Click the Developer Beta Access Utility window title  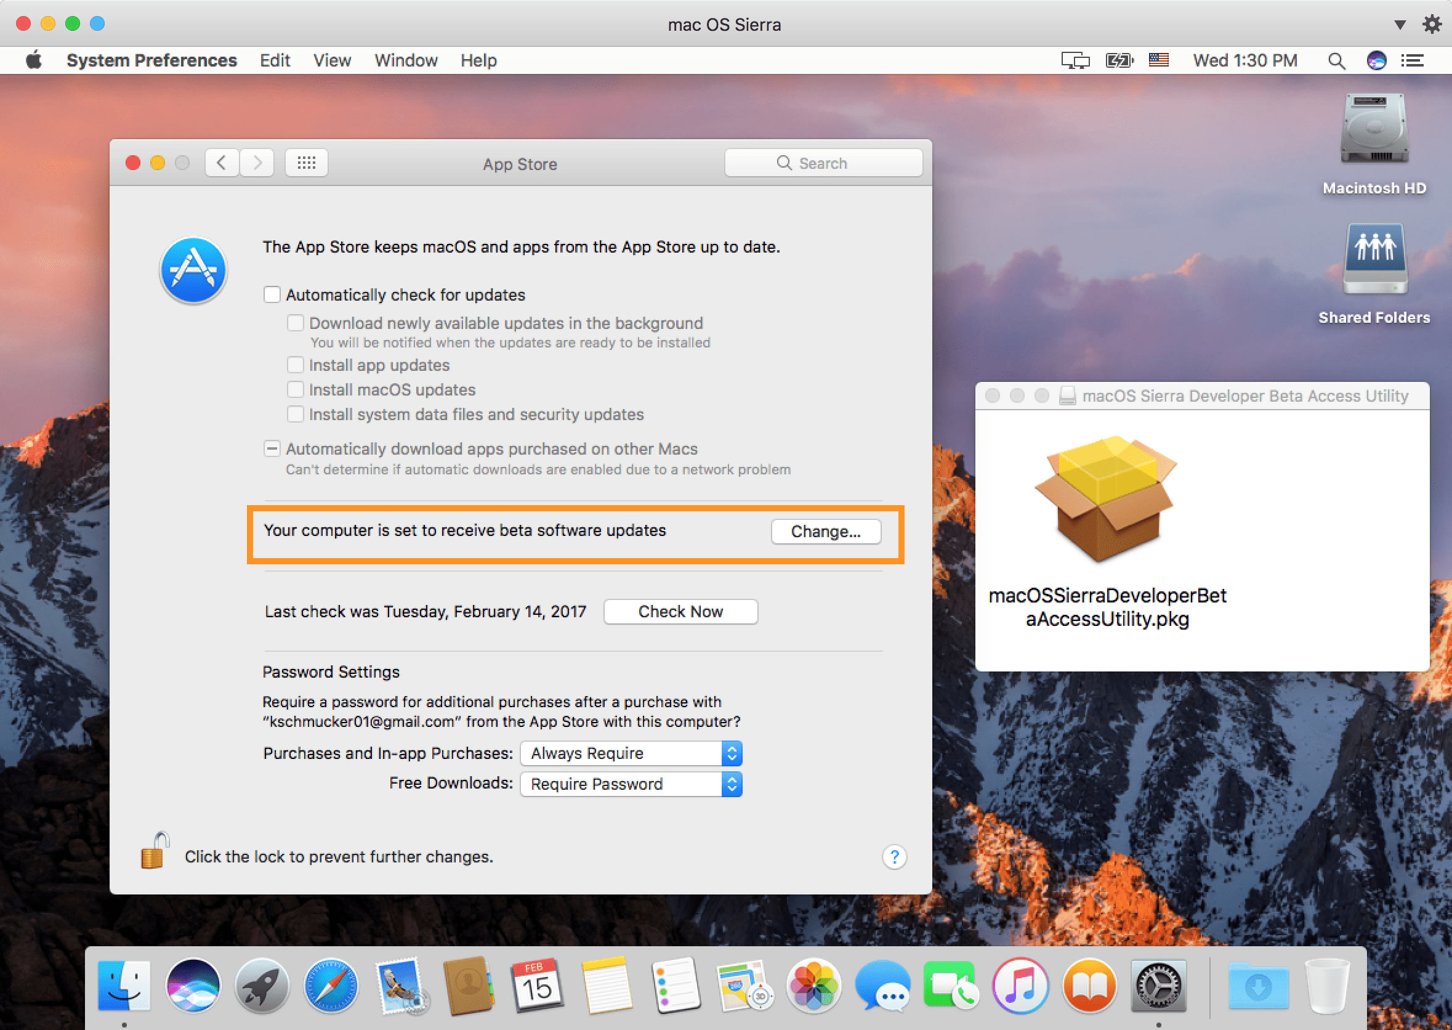click(1244, 395)
